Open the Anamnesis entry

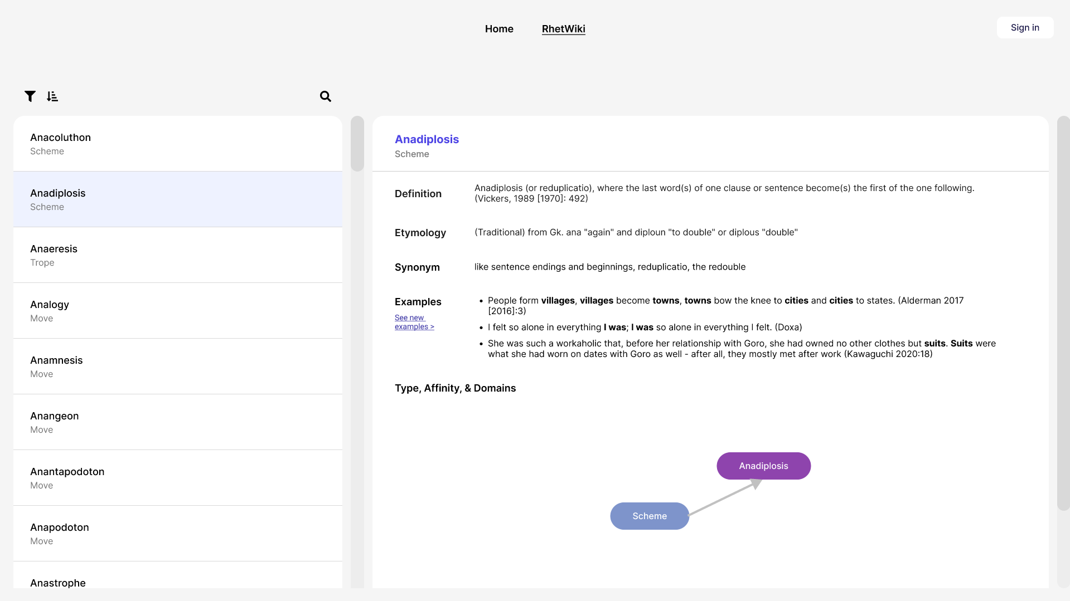click(178, 367)
